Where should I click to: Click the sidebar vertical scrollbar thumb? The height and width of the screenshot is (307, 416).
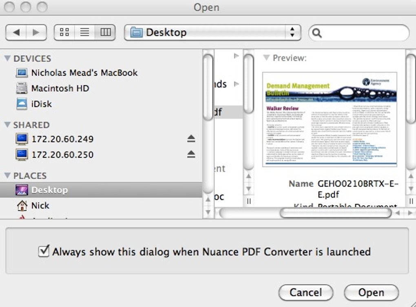click(208, 88)
